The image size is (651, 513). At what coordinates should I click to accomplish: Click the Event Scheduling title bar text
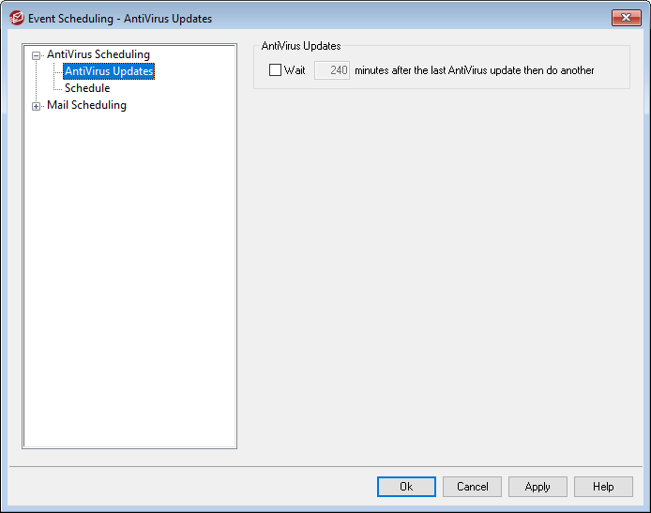tap(120, 18)
